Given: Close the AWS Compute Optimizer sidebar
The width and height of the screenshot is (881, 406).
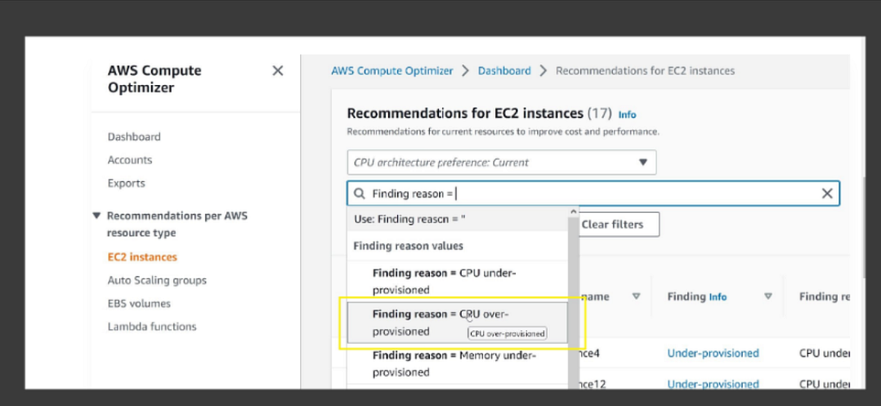Looking at the screenshot, I should tap(278, 70).
